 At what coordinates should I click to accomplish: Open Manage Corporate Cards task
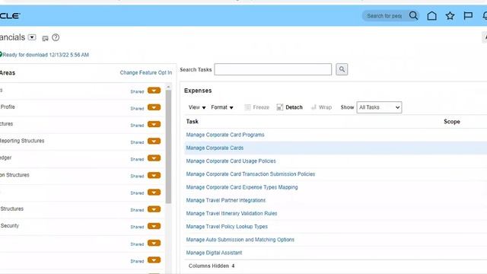(x=215, y=148)
